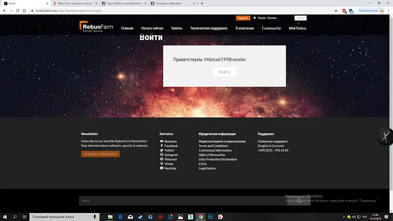Open Steam from the taskbar
The image size is (393, 221).
(140, 217)
